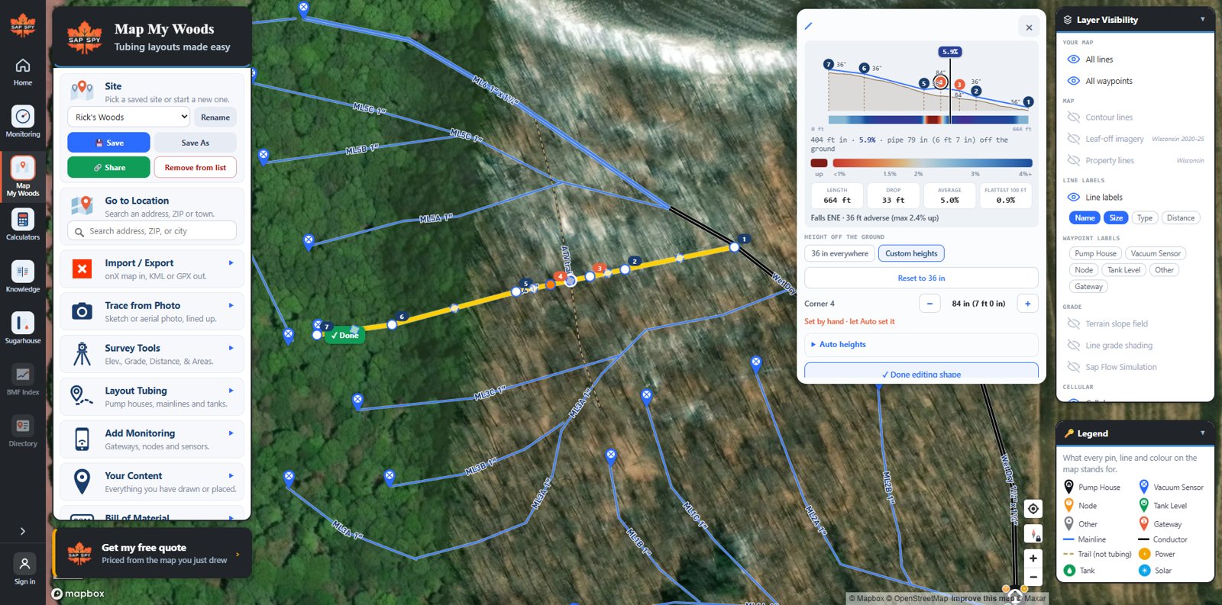Screen dimensions: 1222x605
Task: Collapse the Legend panel
Action: [x=1202, y=433]
